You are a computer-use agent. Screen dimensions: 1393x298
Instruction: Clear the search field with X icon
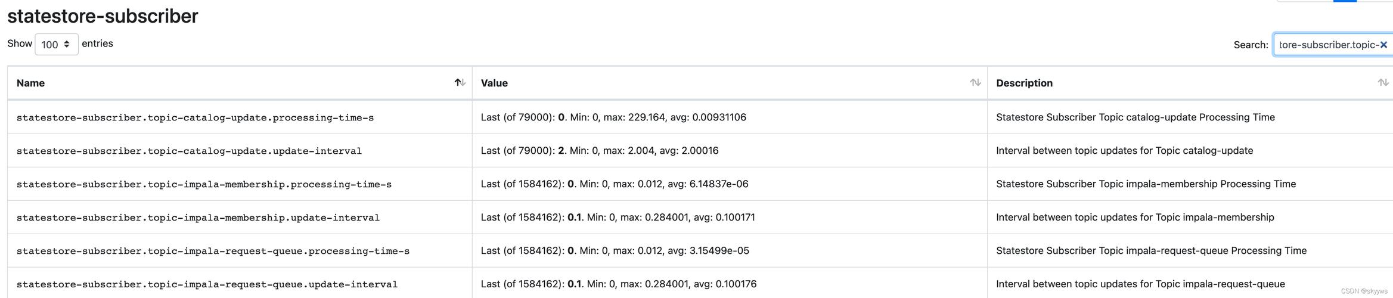1383,45
